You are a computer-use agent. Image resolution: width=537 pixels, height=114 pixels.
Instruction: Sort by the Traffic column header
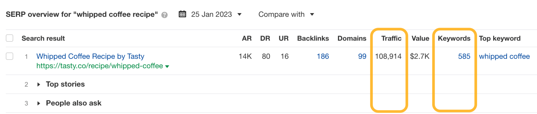391,38
